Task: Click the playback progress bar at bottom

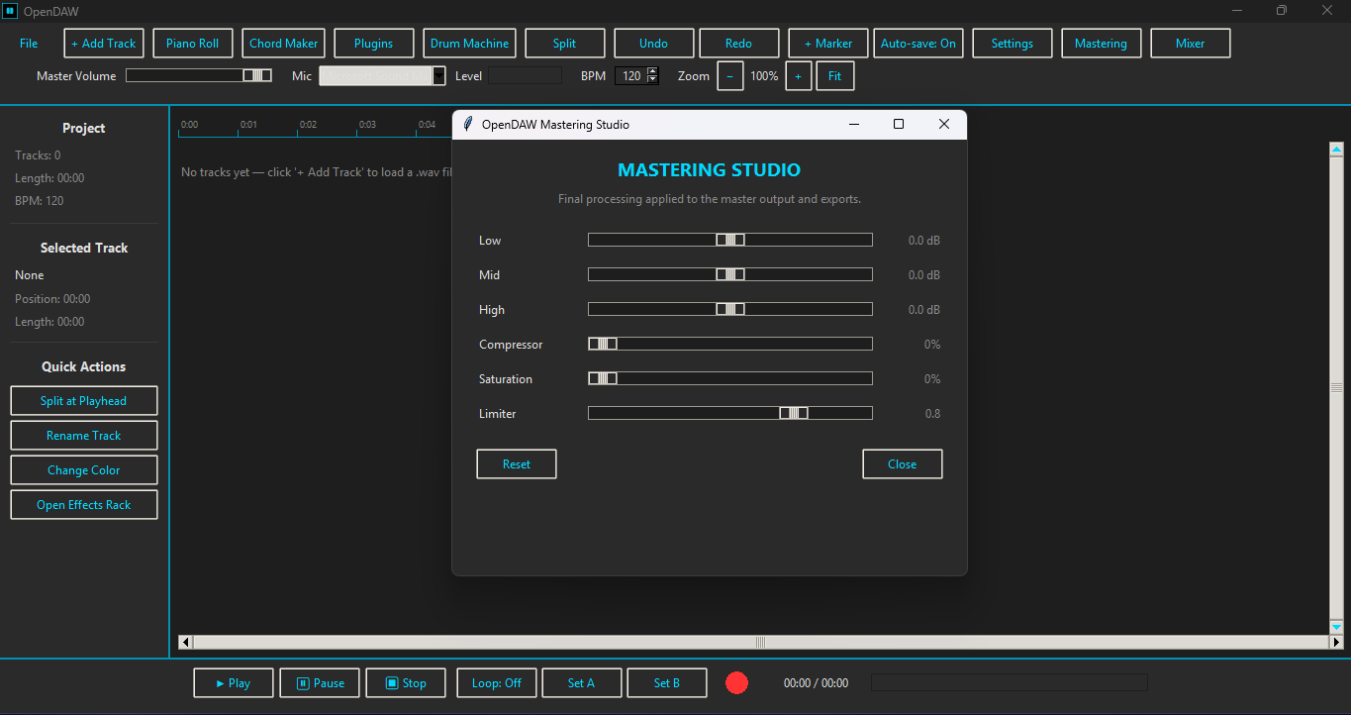Action: 1010,682
